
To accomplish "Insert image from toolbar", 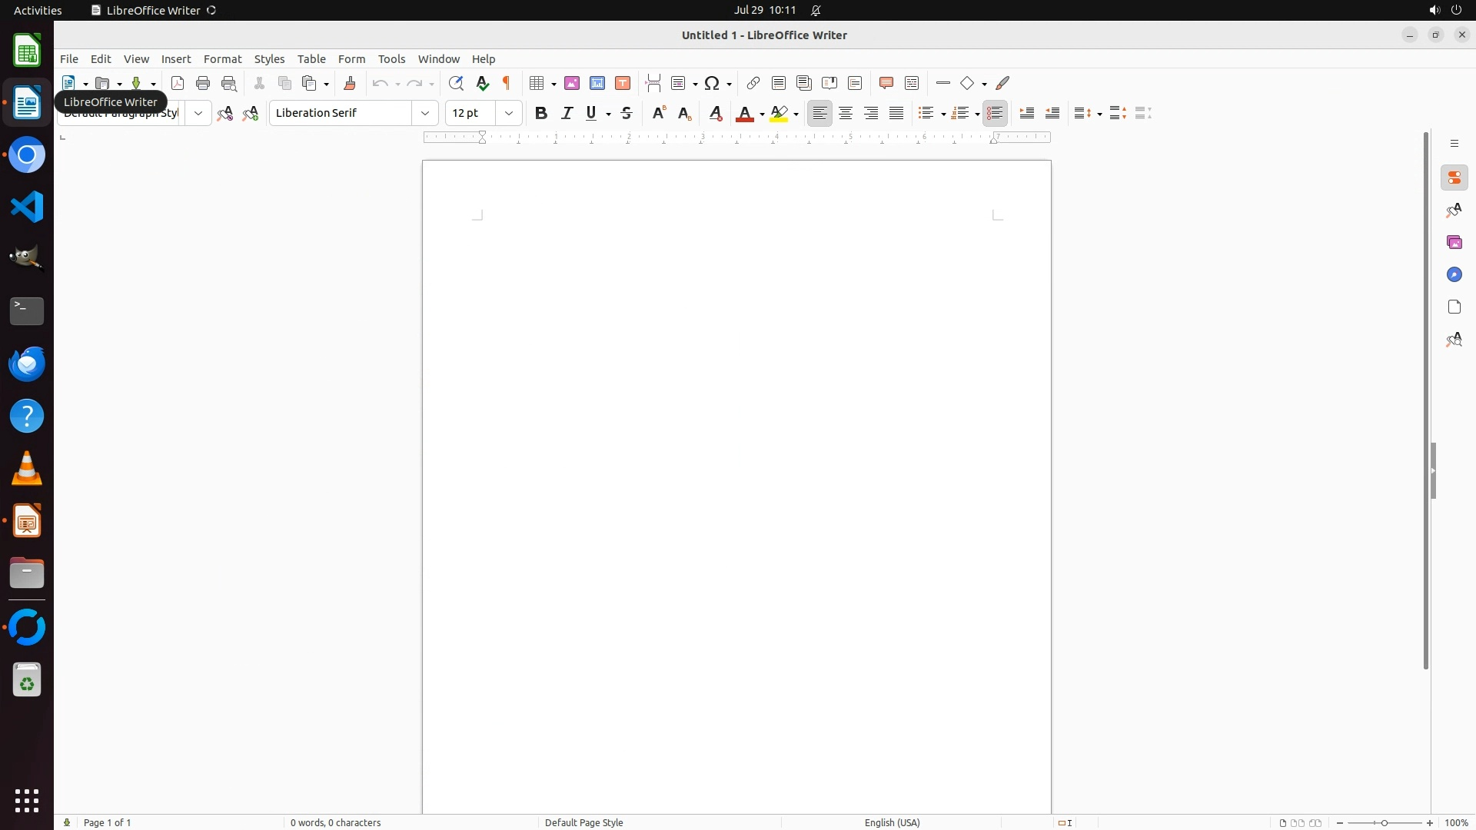I will tap(572, 83).
